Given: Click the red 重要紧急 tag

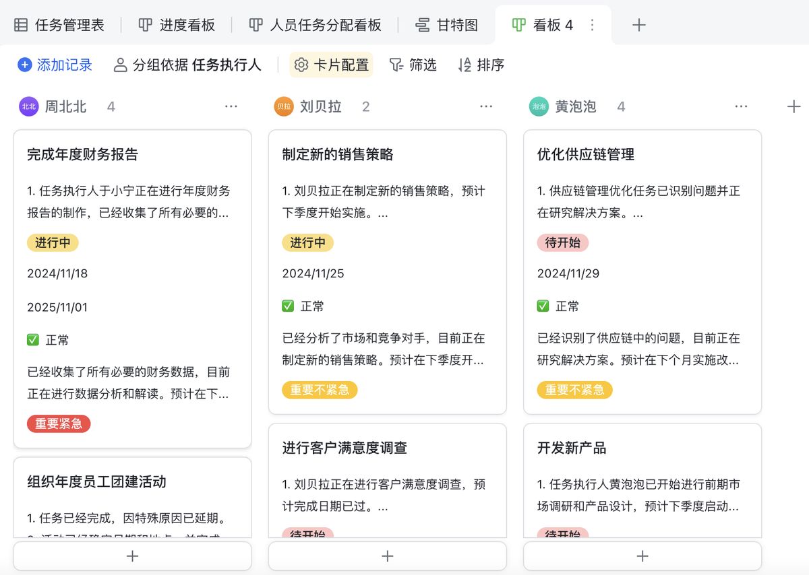Looking at the screenshot, I should [x=59, y=424].
